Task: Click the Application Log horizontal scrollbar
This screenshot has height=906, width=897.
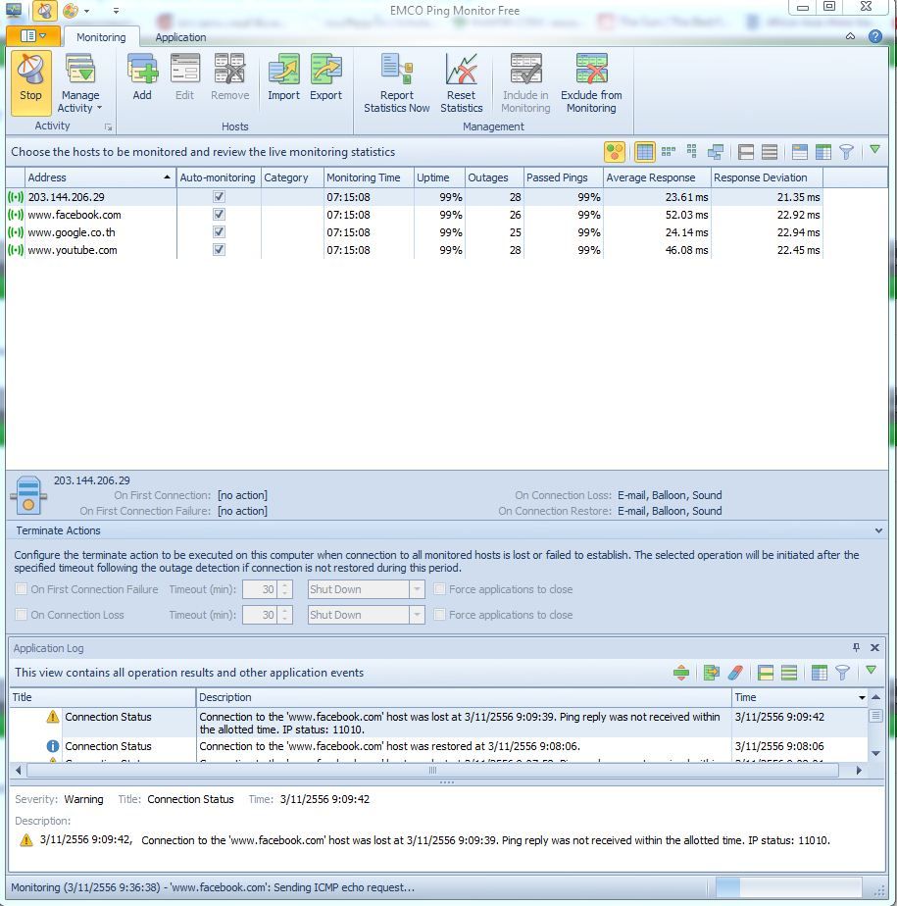Action: tap(431, 771)
